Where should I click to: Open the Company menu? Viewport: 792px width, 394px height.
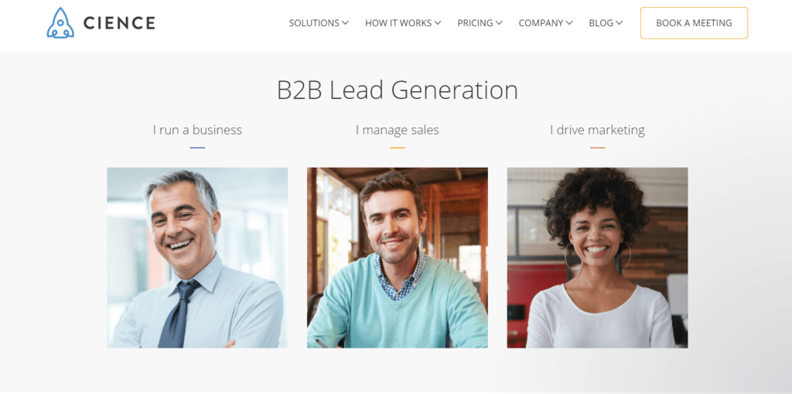coord(541,23)
